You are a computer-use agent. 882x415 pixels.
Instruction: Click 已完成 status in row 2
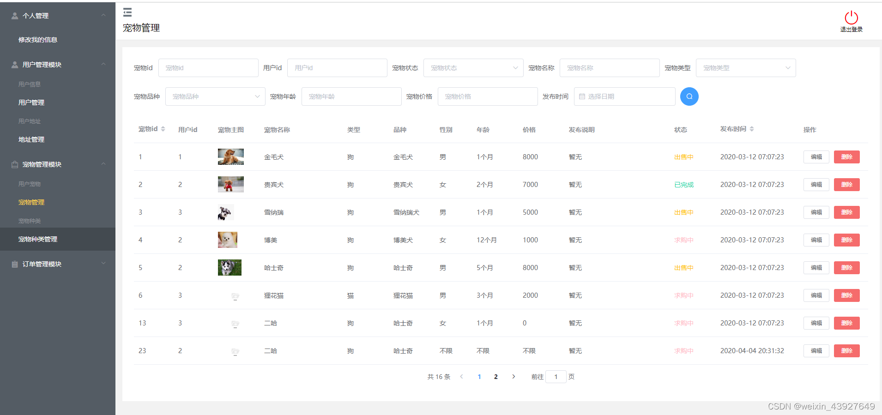[x=684, y=185]
